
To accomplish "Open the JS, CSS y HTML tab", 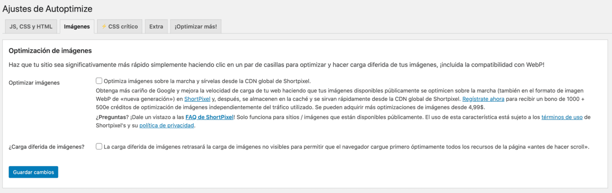I will tap(31, 27).
